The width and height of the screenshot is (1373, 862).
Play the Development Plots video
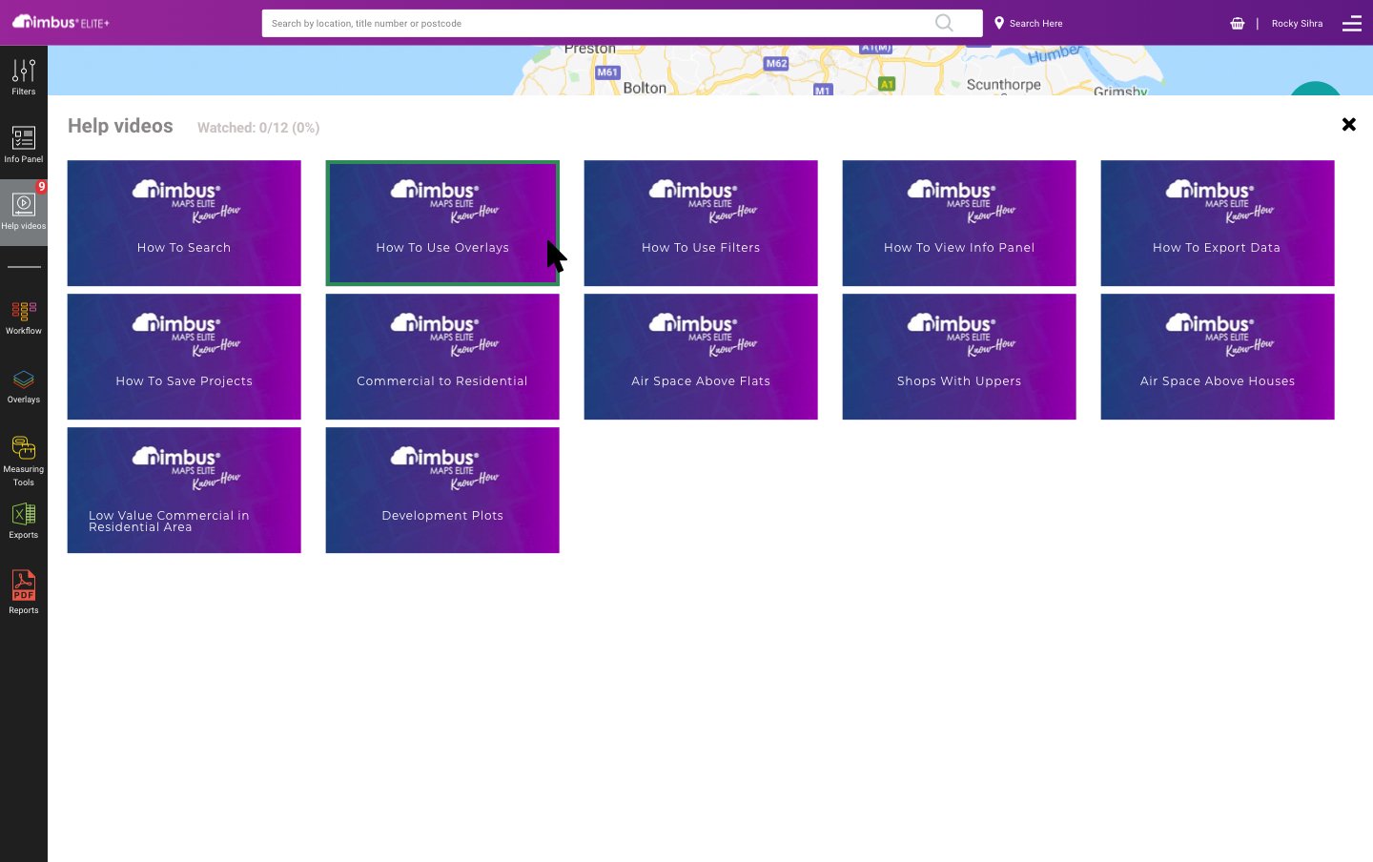[442, 490]
